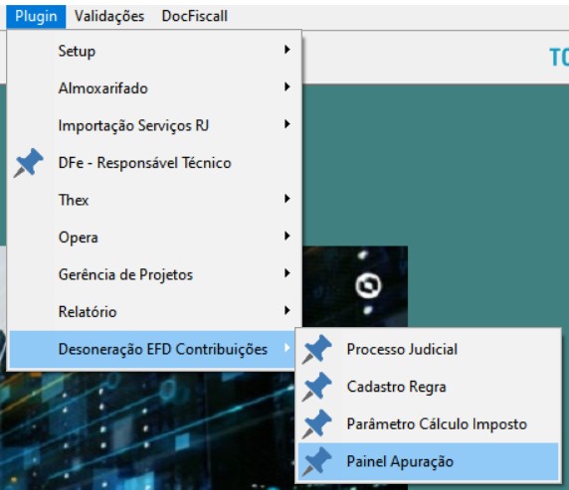The width and height of the screenshot is (569, 490).
Task: Expand Setup submenu arrow
Action: point(287,50)
